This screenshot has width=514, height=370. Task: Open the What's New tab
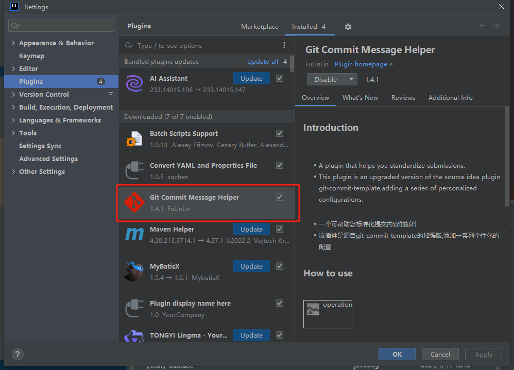click(x=360, y=97)
